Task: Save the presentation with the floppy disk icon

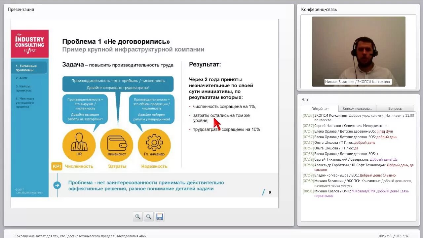Action: pyautogui.click(x=160, y=217)
